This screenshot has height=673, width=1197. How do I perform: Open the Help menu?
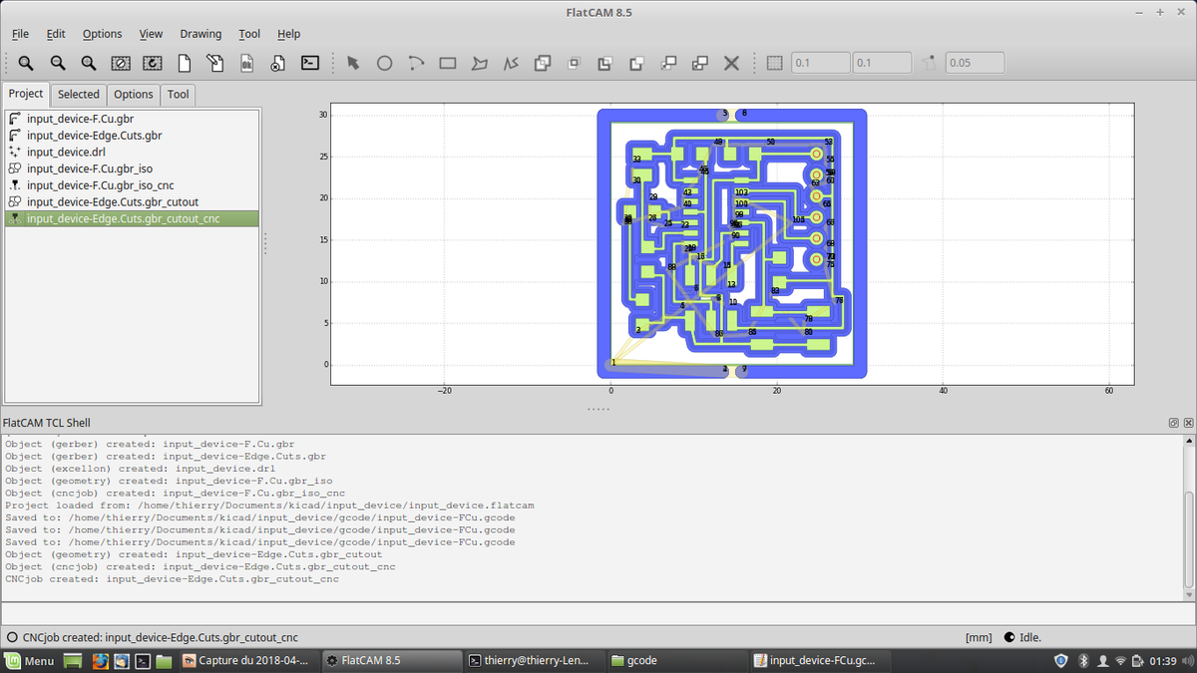288,34
